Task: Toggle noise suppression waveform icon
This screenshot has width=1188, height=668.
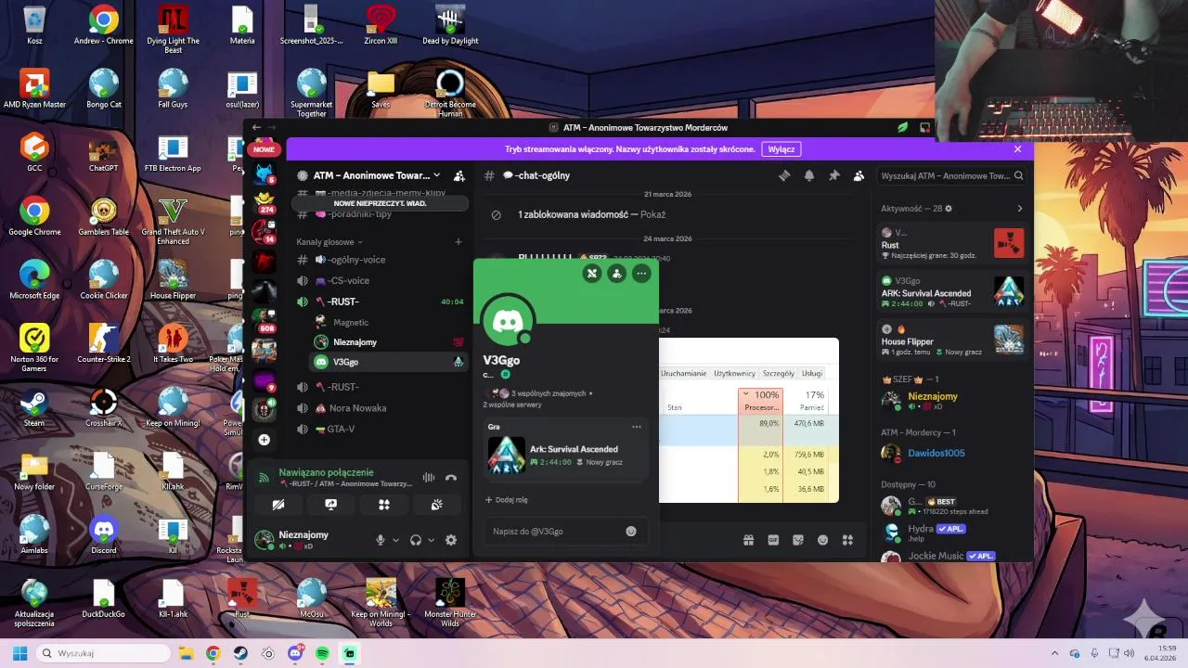Action: (x=428, y=478)
